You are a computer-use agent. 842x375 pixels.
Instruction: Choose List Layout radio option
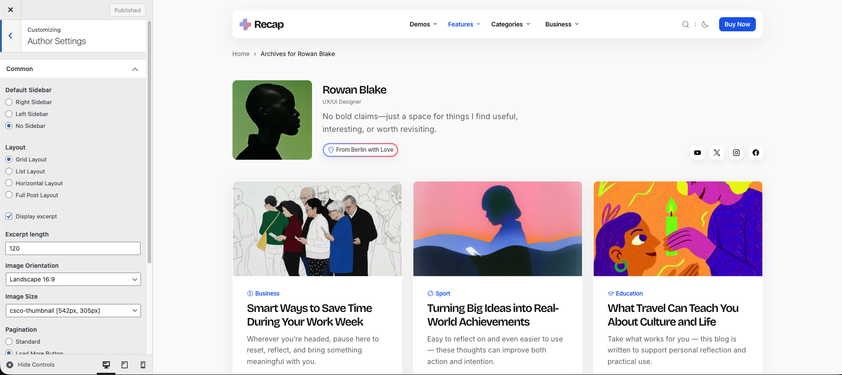coord(9,171)
